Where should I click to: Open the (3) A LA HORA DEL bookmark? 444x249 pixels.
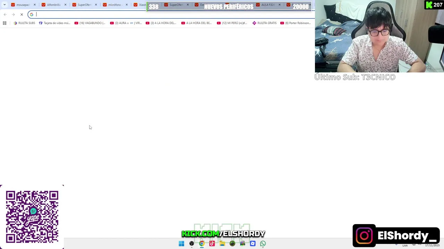[161, 23]
